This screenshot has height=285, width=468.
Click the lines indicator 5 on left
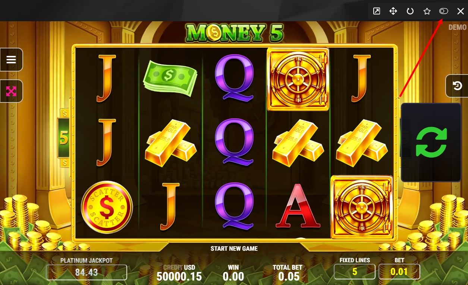pyautogui.click(x=64, y=138)
